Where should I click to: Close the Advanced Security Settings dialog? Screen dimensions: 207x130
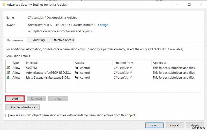pyautogui.click(x=201, y=4)
